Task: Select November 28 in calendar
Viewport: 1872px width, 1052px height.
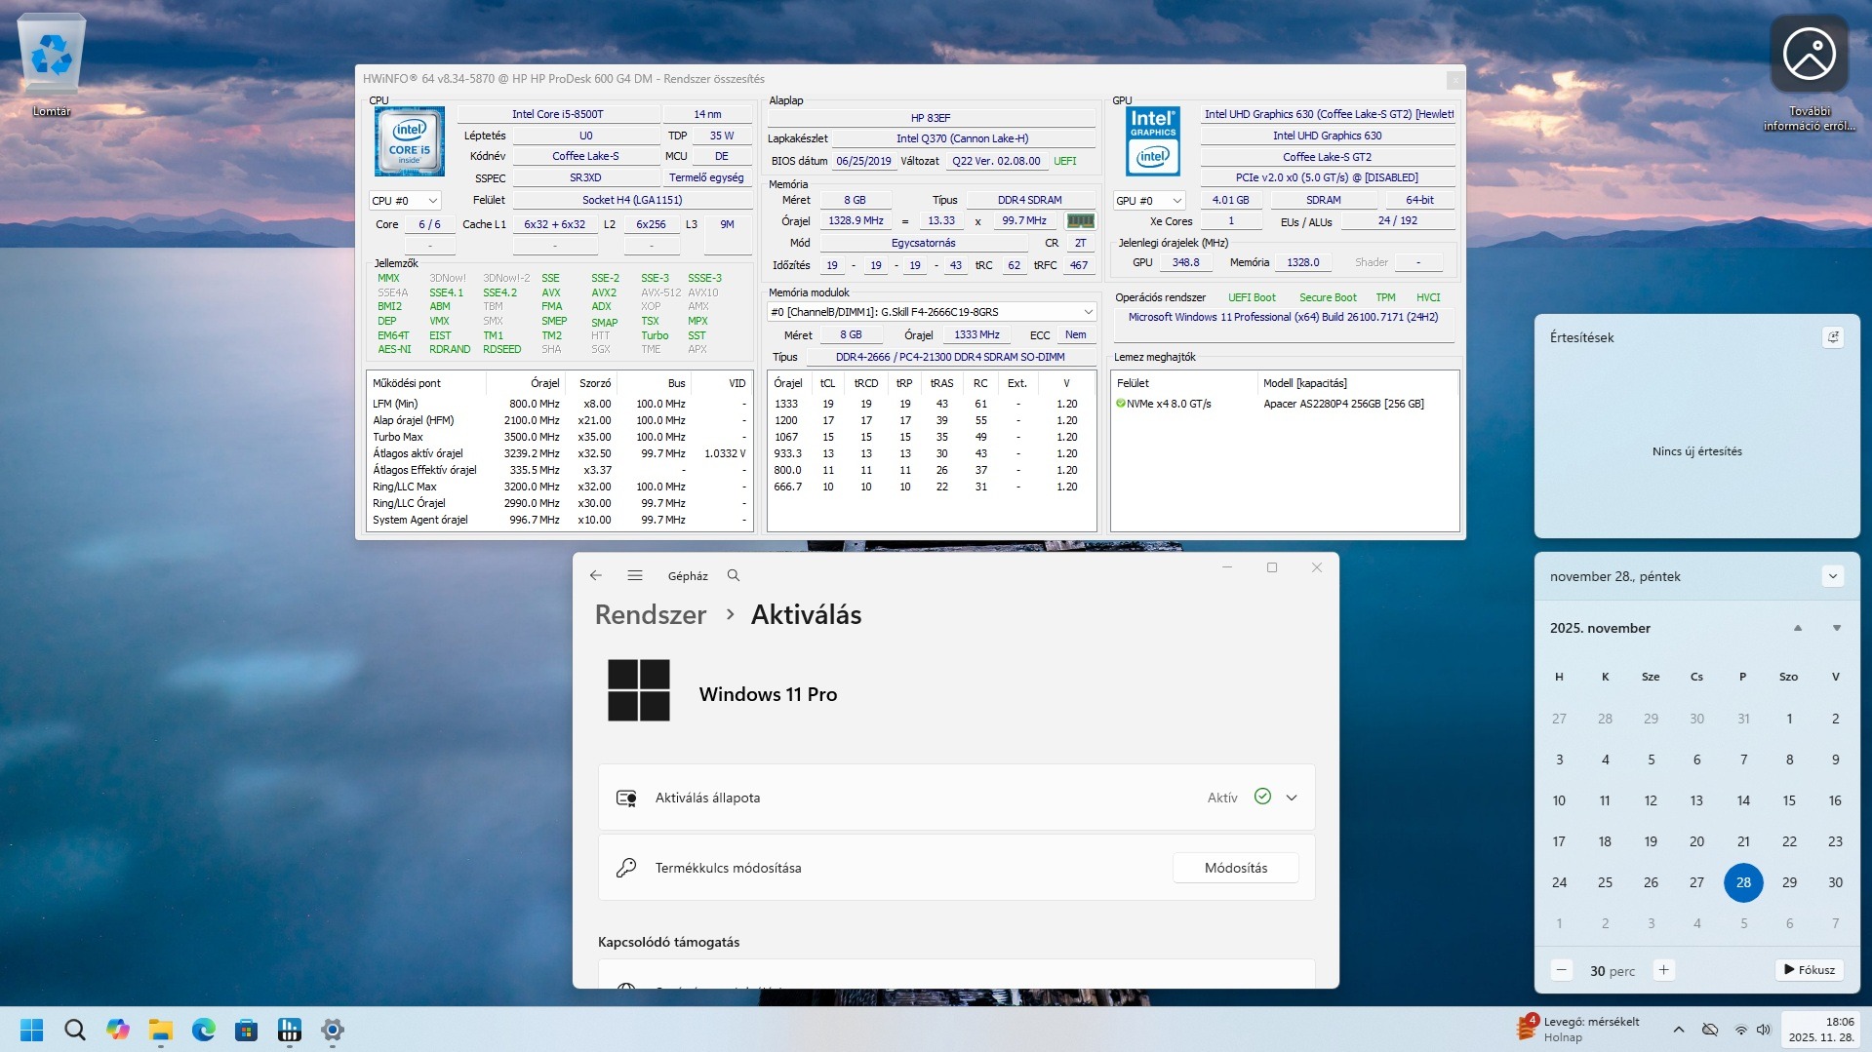Action: click(x=1743, y=882)
